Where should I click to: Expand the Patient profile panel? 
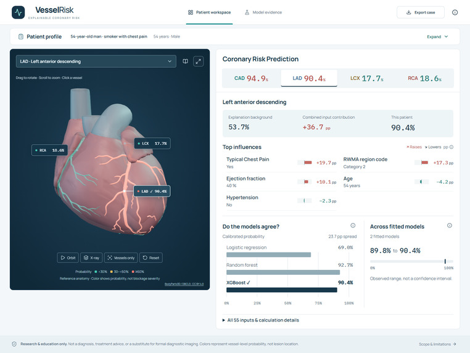click(437, 36)
